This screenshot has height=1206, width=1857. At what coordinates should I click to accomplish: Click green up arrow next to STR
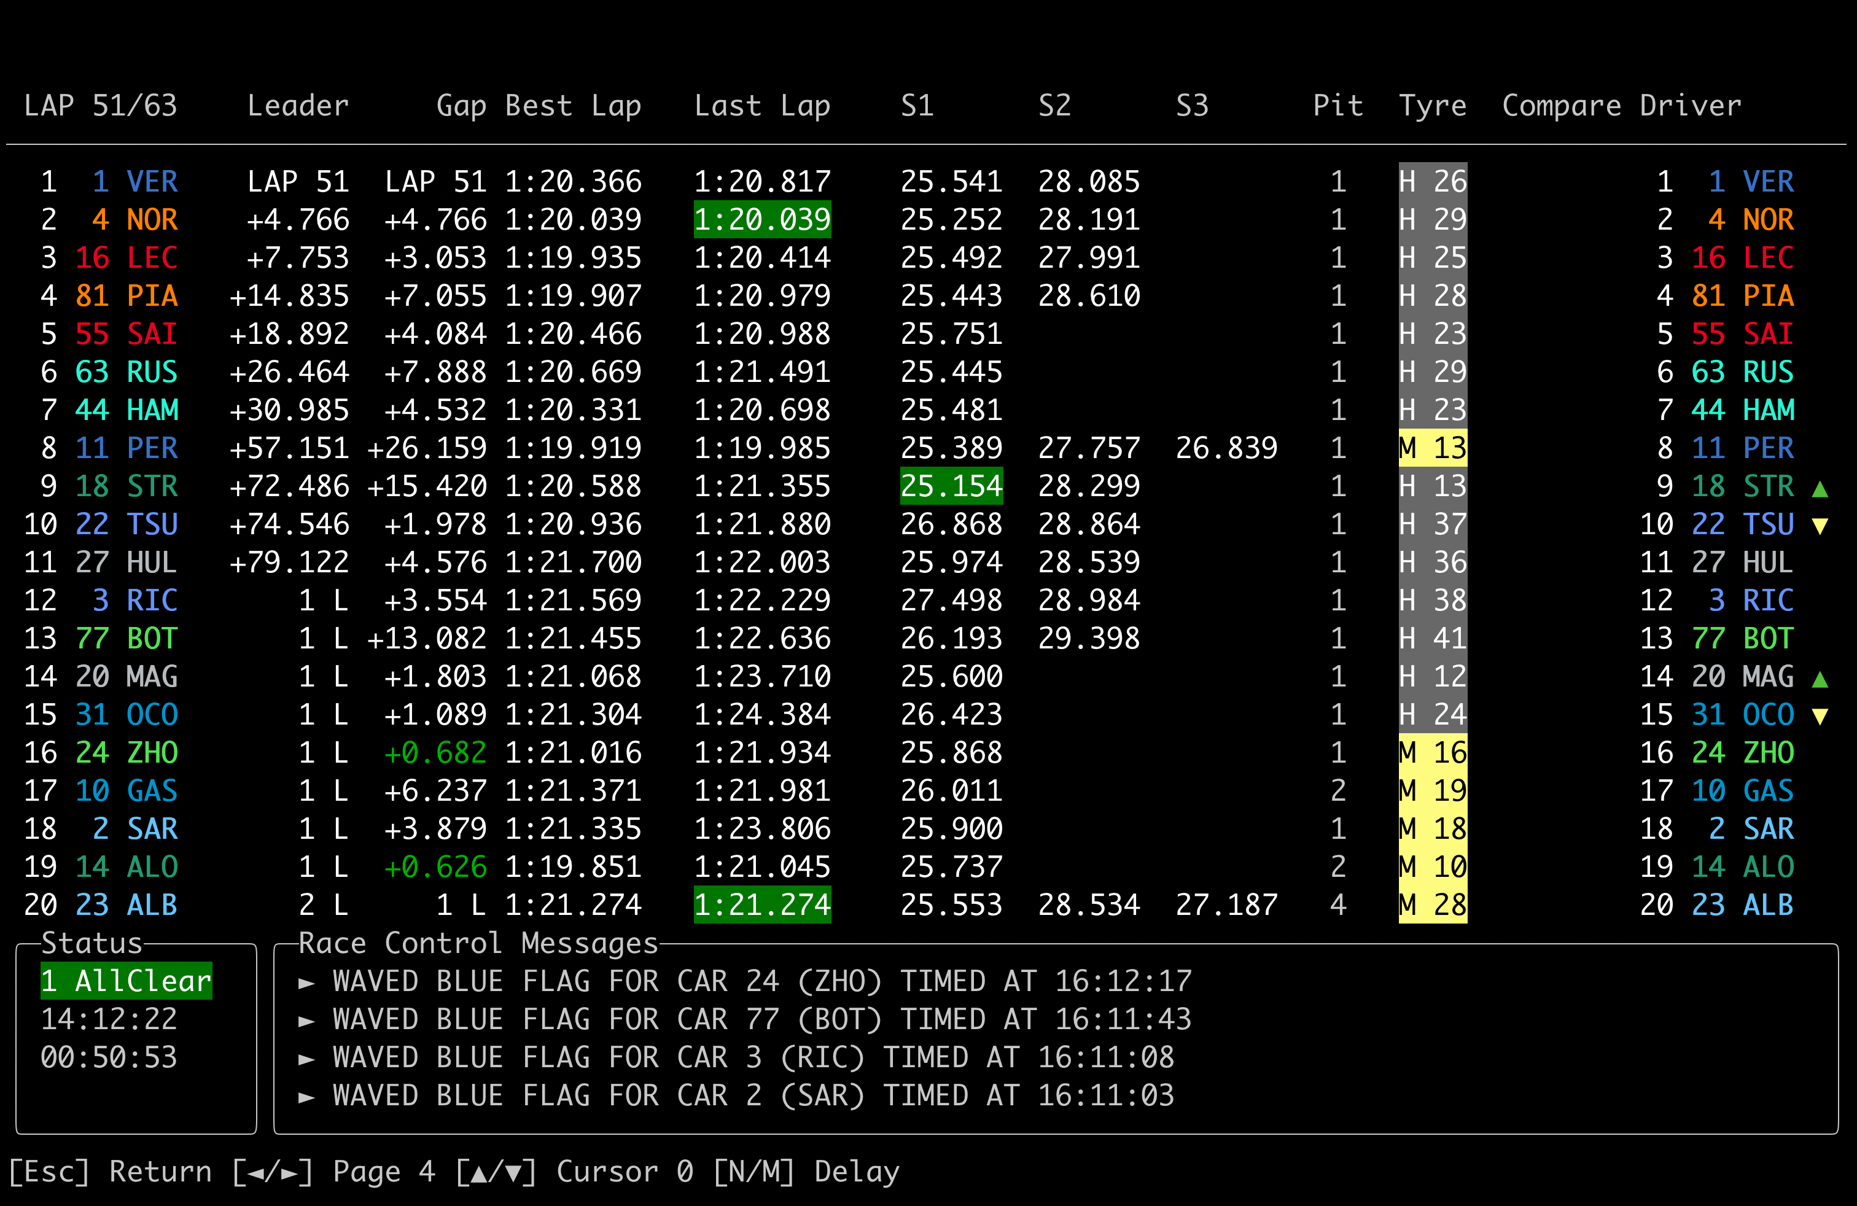pyautogui.click(x=1820, y=489)
